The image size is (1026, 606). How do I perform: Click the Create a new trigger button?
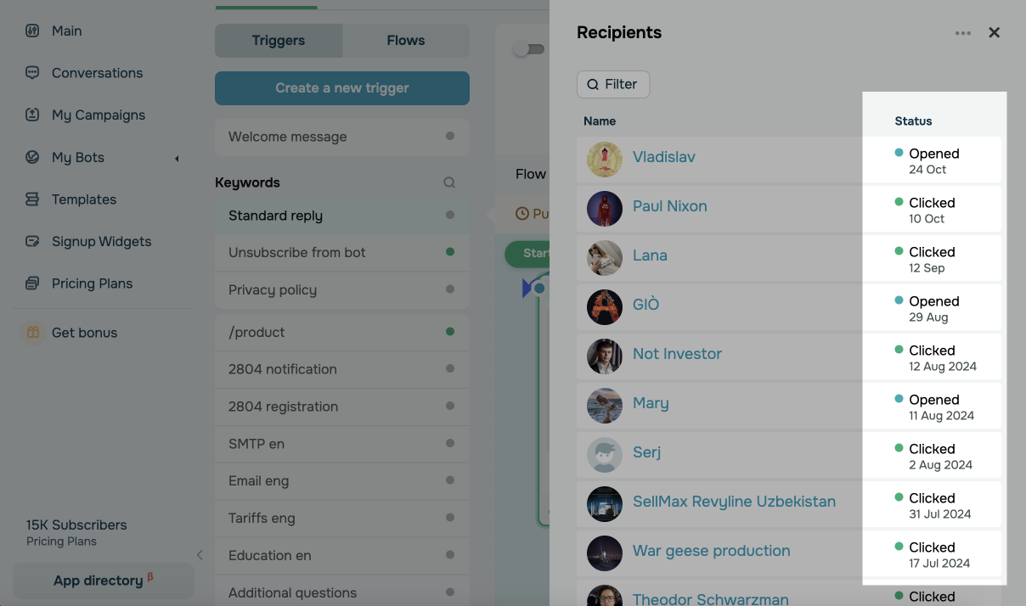pos(342,88)
